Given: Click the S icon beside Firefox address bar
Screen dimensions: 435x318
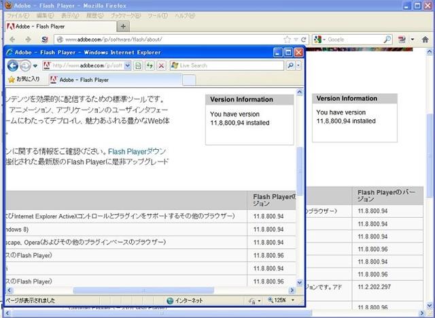Looking at the screenshot, I should (45, 39).
